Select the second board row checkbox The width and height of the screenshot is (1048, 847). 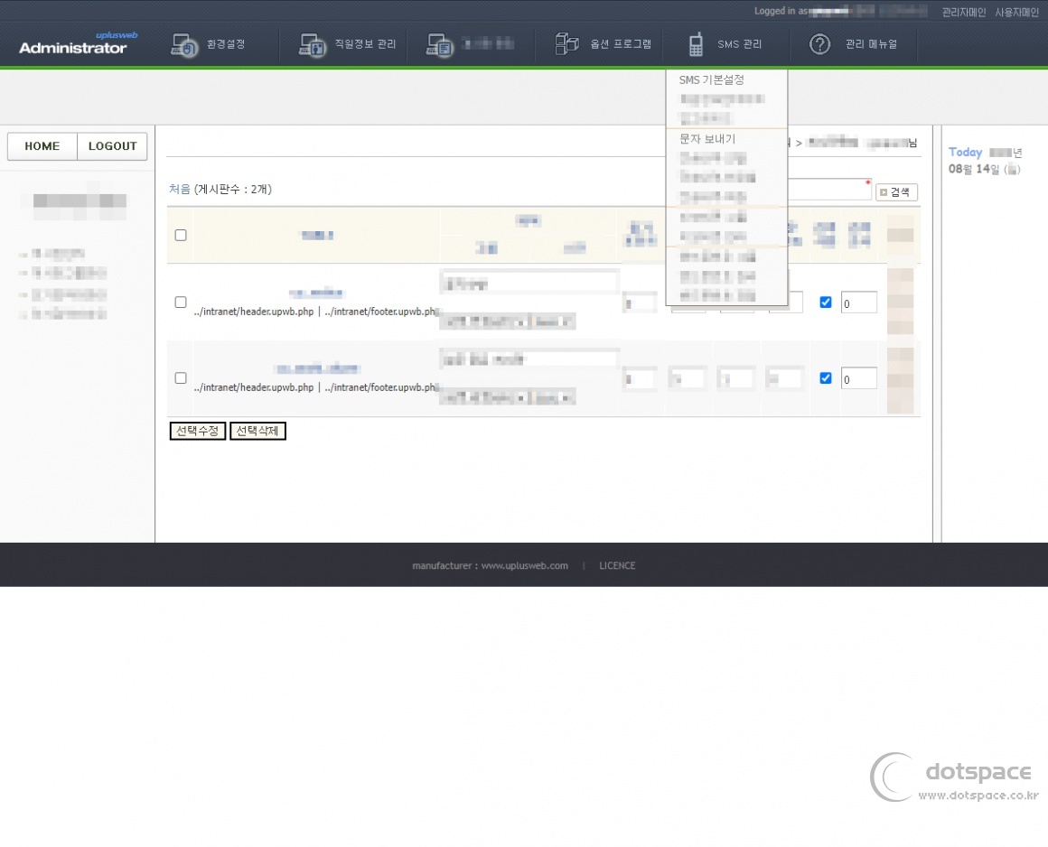click(181, 377)
